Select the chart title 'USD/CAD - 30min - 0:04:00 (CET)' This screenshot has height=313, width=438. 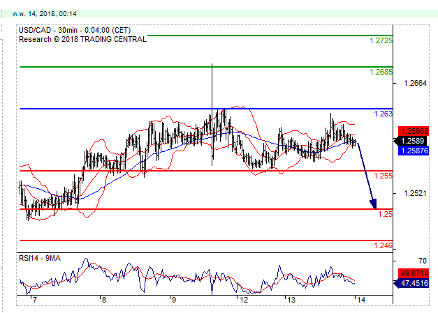point(75,30)
